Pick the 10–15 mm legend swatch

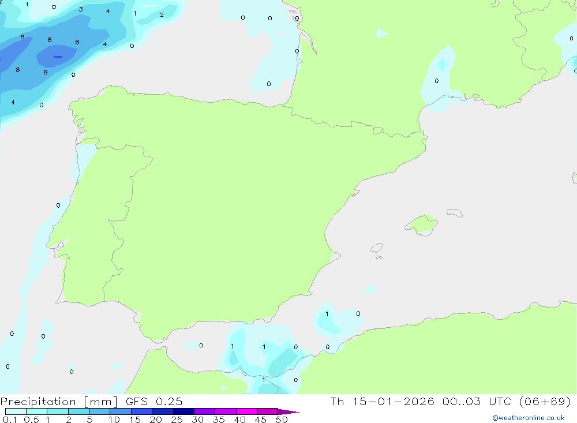(x=121, y=411)
